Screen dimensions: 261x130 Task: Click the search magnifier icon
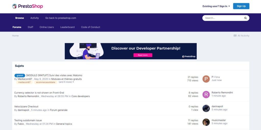[x=245, y=18]
